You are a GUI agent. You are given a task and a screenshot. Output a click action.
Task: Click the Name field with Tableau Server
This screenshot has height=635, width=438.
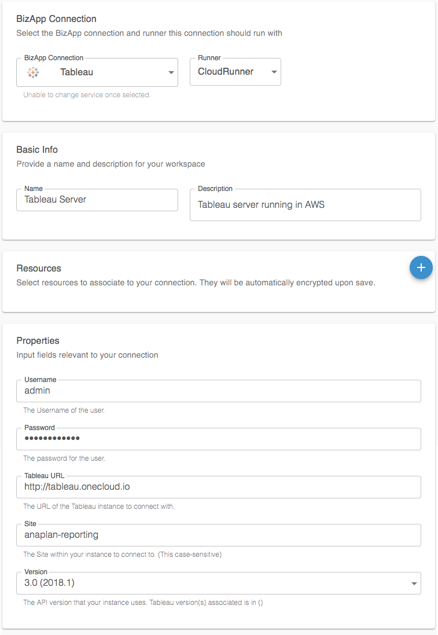pos(97,200)
